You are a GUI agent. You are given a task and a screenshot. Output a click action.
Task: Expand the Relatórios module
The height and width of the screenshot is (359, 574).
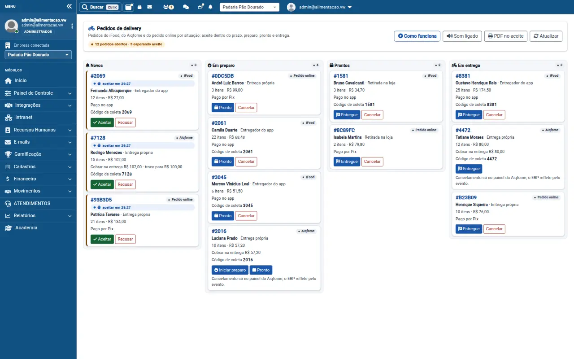click(38, 215)
